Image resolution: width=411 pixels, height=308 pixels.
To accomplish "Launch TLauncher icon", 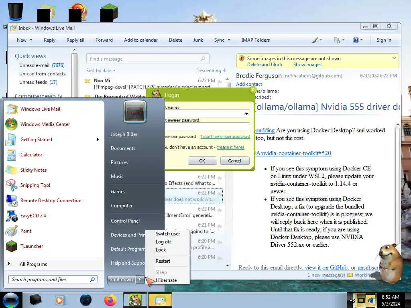I will pos(12,246).
